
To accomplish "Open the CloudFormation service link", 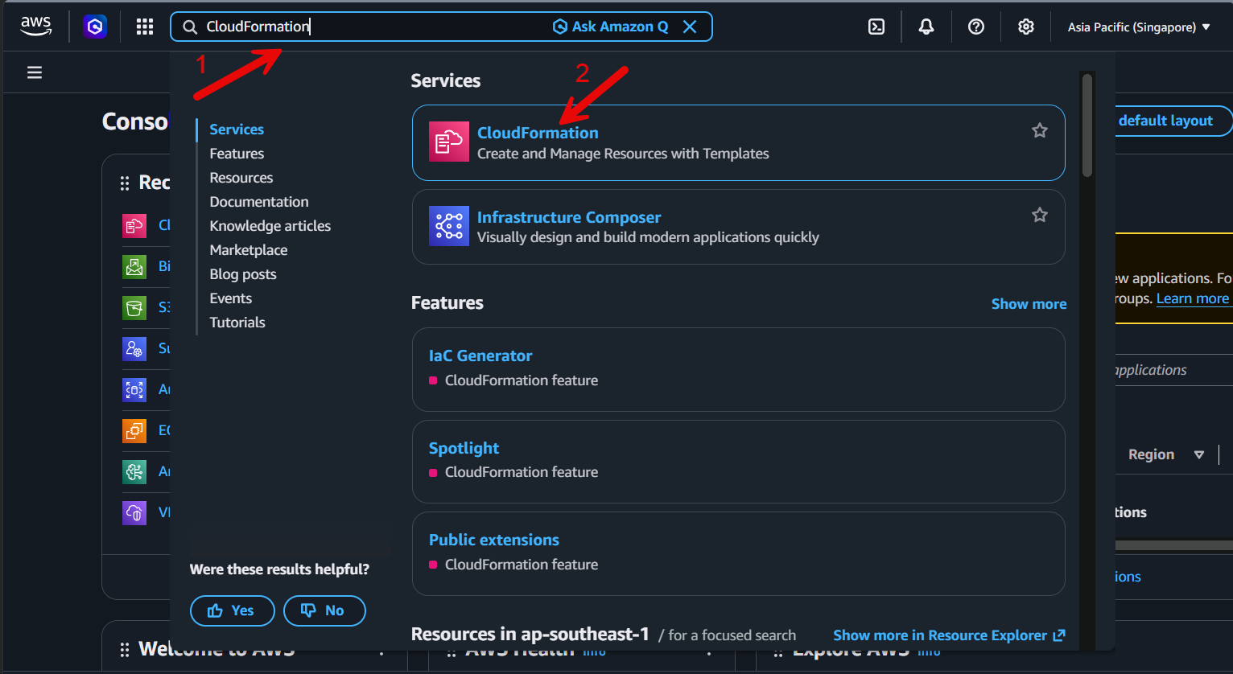I will coord(538,133).
